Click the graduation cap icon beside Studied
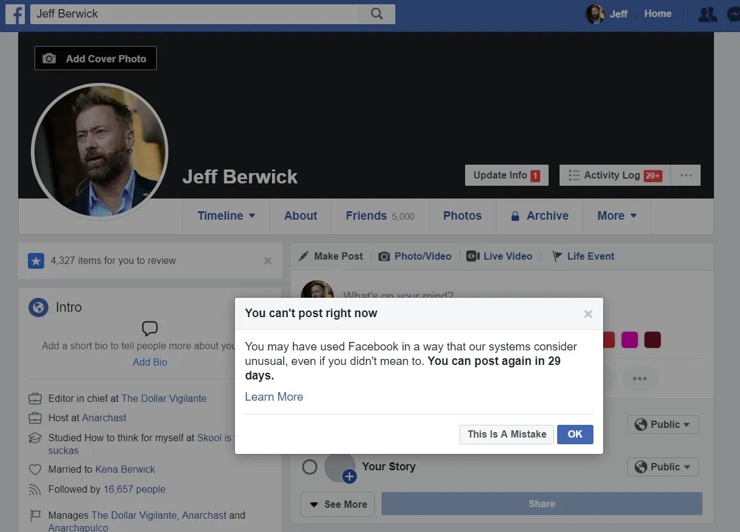 click(36, 438)
